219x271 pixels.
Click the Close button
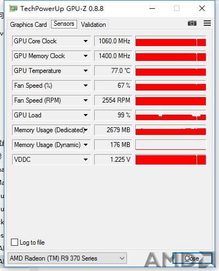coord(192,258)
